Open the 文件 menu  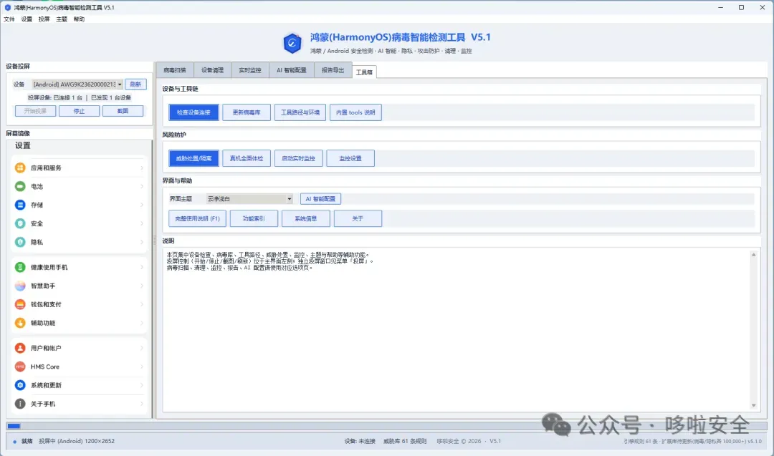9,19
